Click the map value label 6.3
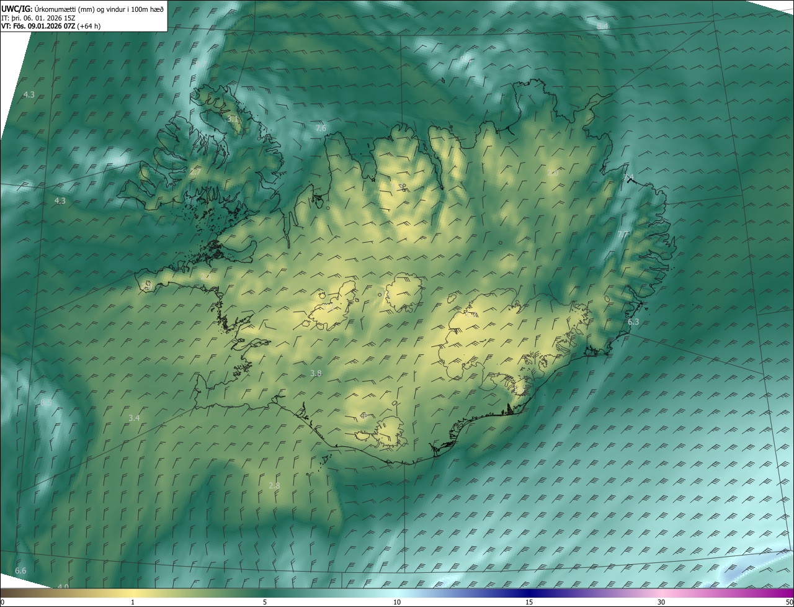Image resolution: width=794 pixels, height=607 pixels. coord(633,321)
